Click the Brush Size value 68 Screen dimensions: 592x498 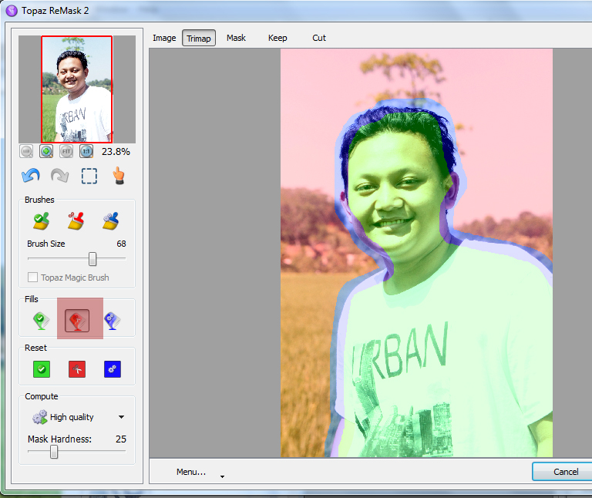pyautogui.click(x=121, y=244)
